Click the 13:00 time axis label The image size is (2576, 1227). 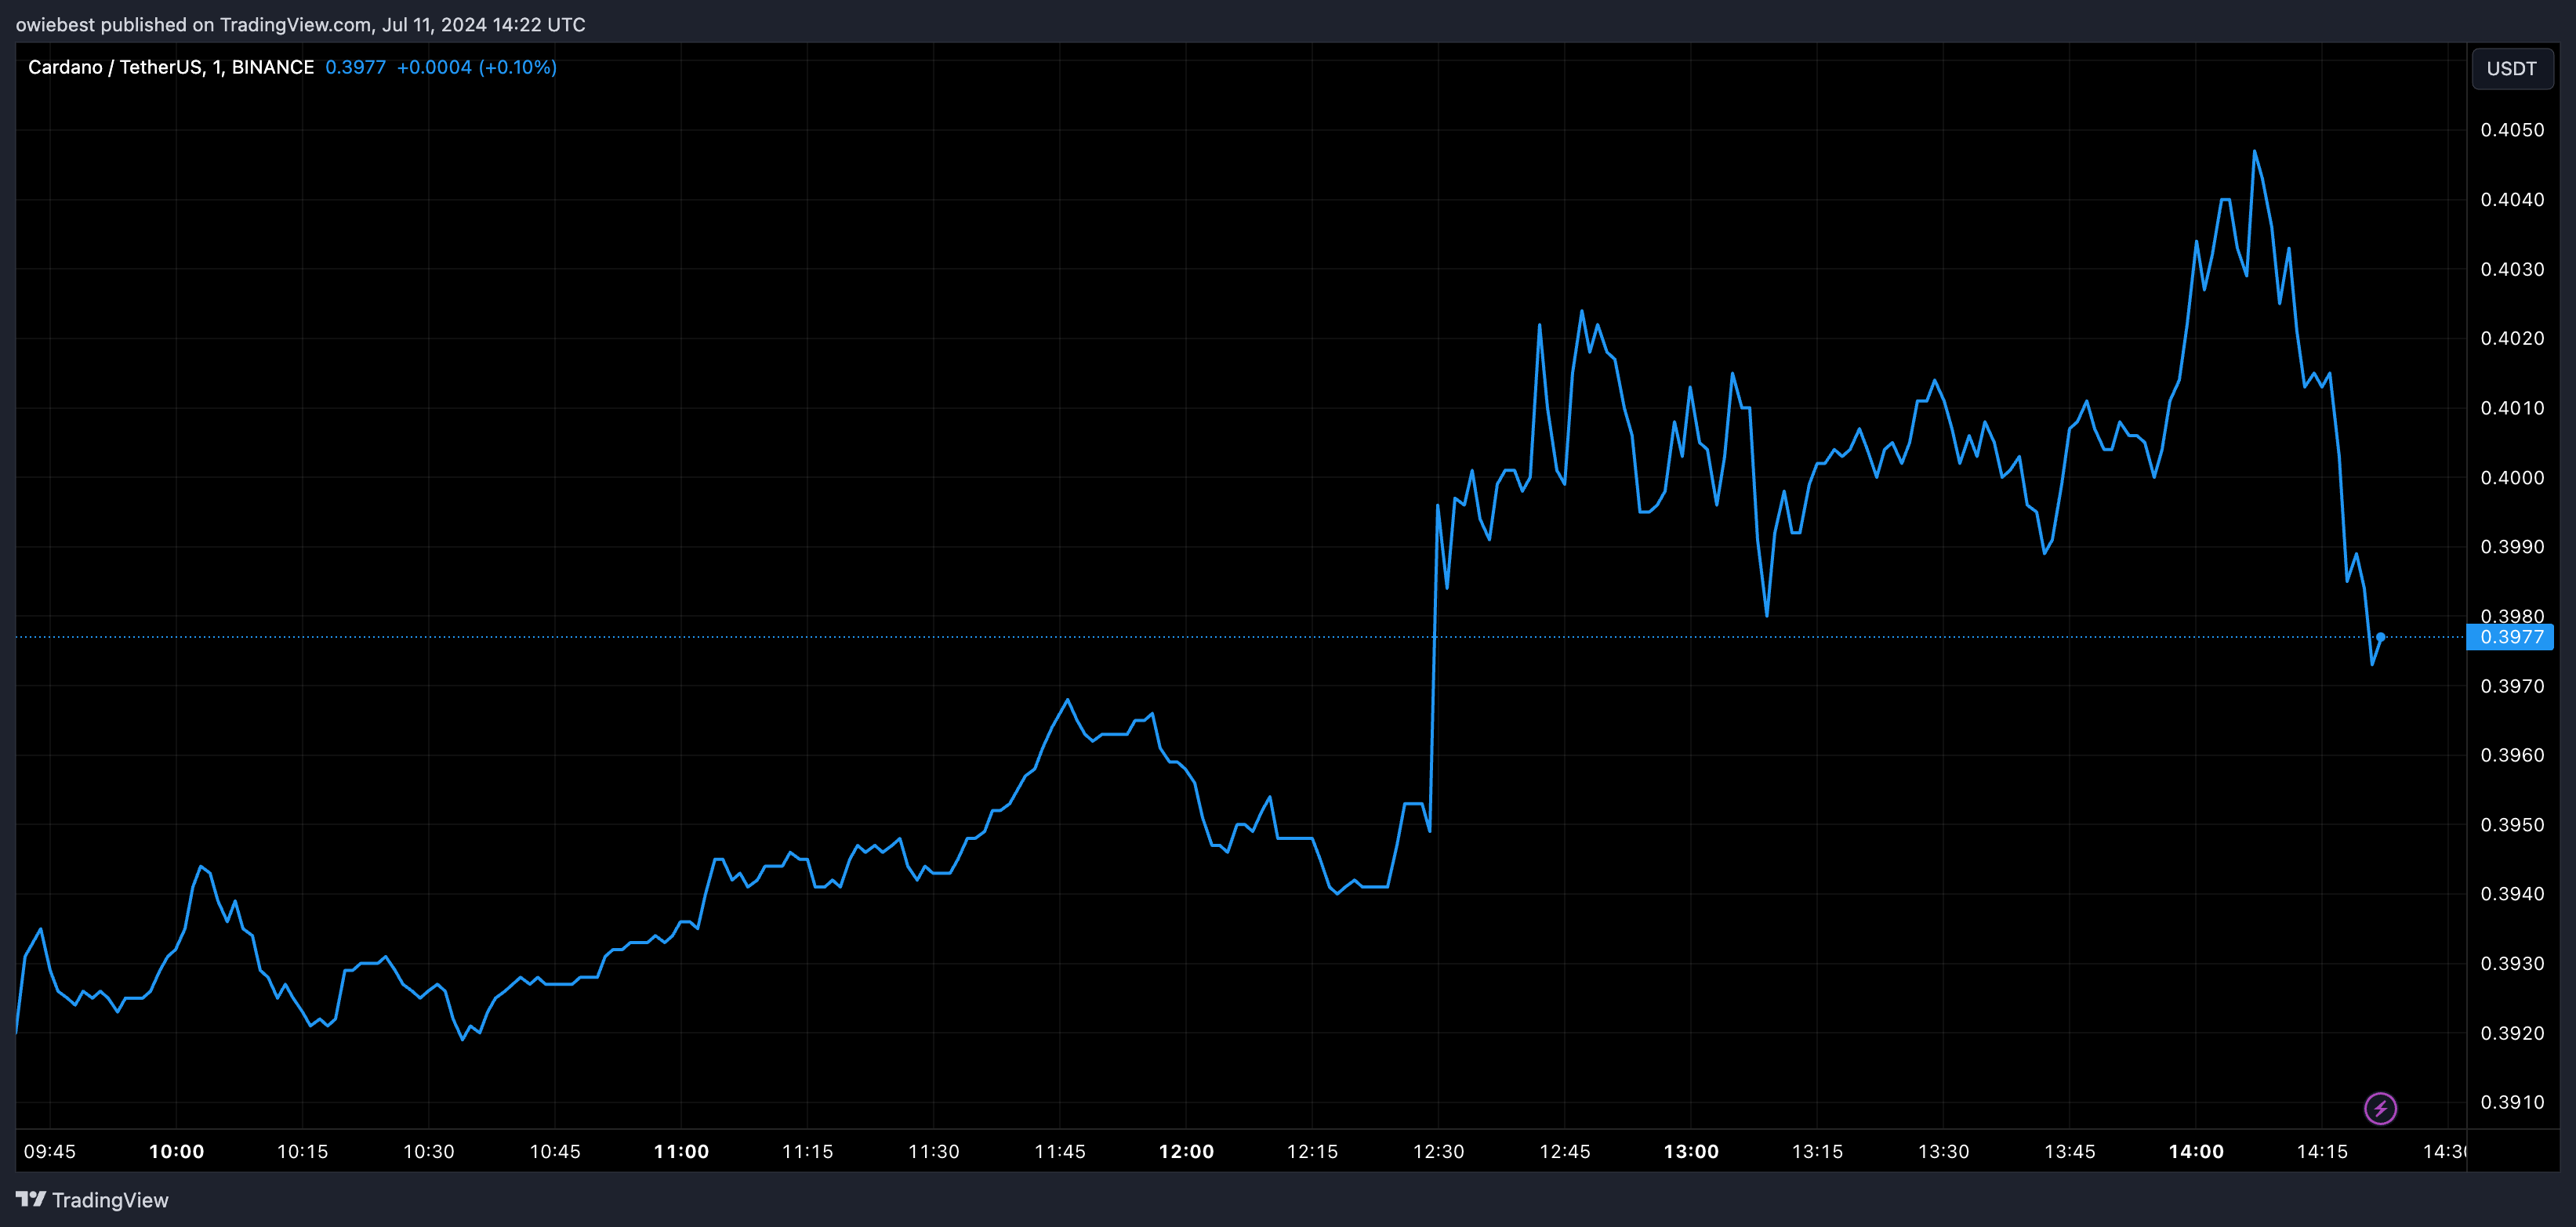(1691, 1151)
